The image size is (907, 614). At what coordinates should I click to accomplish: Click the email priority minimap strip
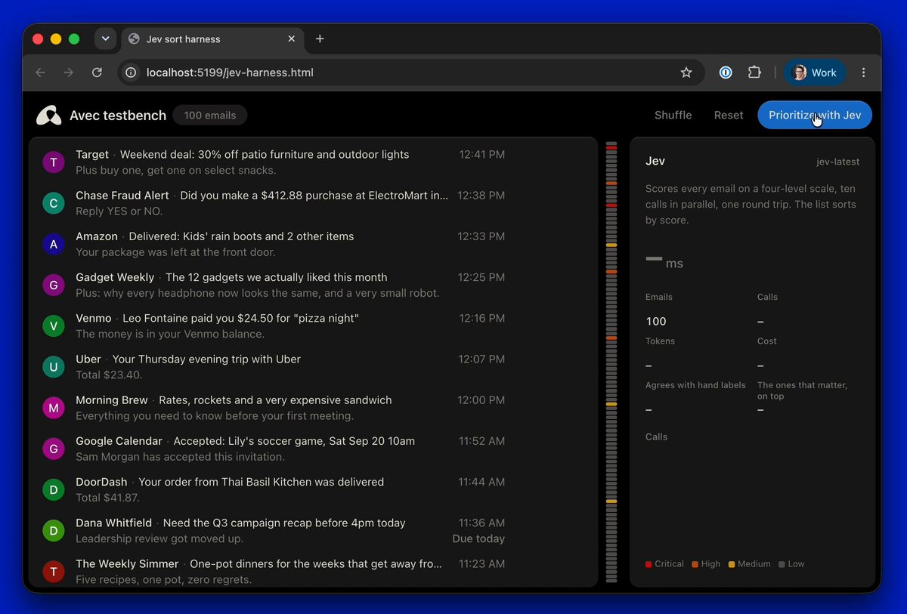(611, 362)
